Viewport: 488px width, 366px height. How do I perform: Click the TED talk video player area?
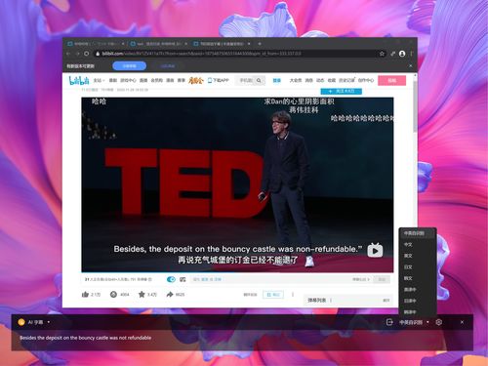pos(237,184)
